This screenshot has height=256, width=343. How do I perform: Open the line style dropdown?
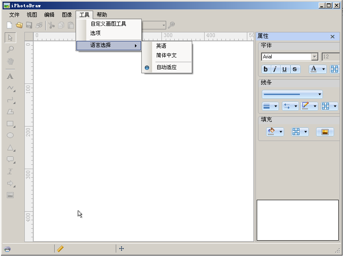point(292,95)
